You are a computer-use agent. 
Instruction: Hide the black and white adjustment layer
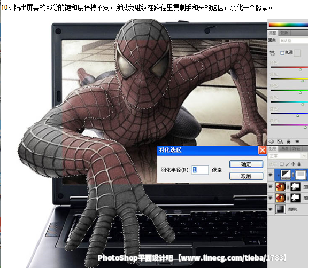click(x=271, y=175)
